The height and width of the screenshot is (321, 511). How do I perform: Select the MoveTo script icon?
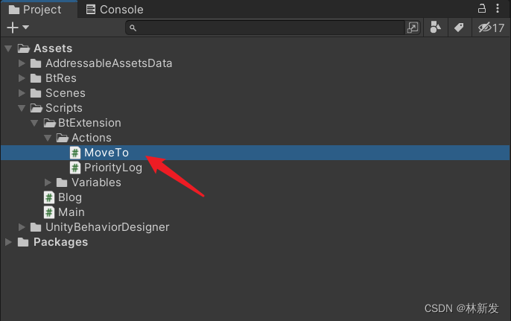click(x=75, y=153)
